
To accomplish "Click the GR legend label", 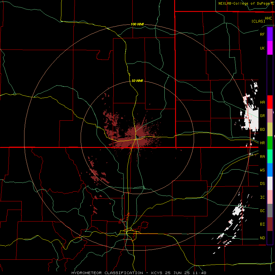I will 262,116.
